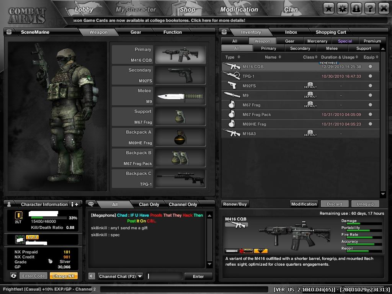Click the chat message input field
Image resolution: width=392 pixels, height=294 pixels.
click(165, 276)
